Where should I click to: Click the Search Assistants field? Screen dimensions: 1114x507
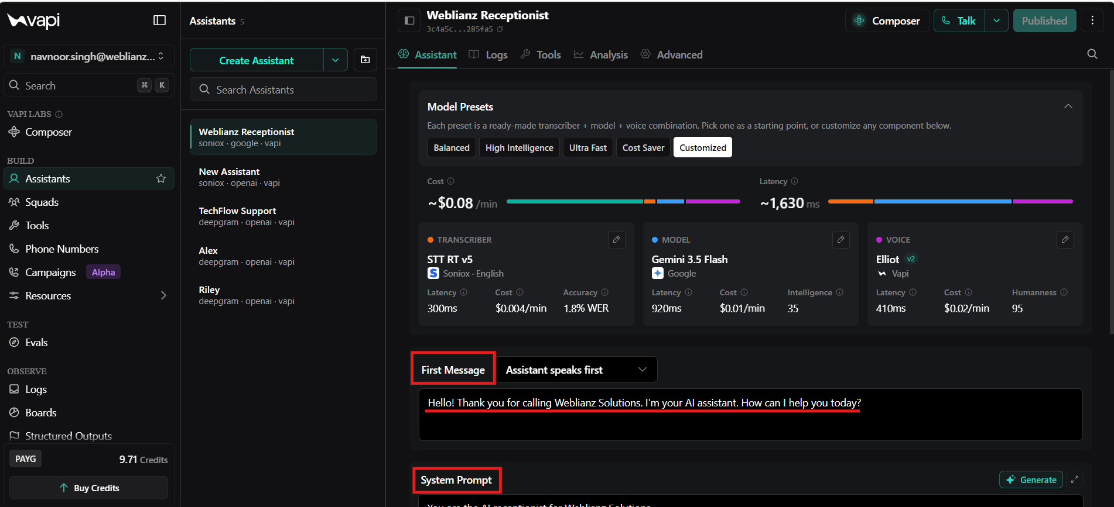click(x=283, y=89)
